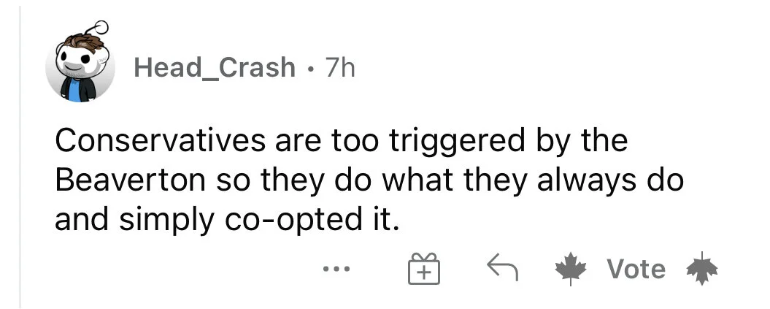Image resolution: width=770 pixels, height=309 pixels.
Task: Give an award via the gift box icon
Action: pos(424,269)
